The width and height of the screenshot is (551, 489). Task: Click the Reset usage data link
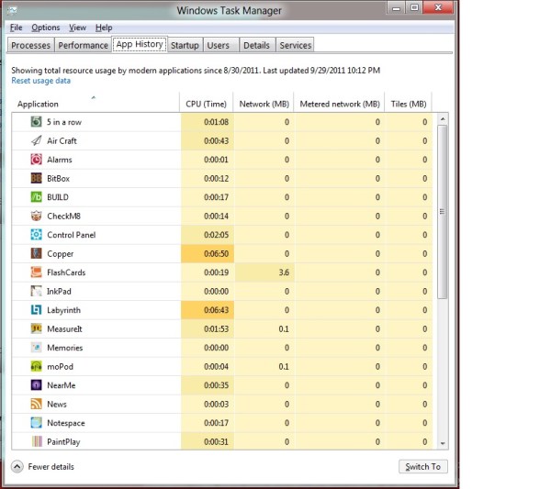[x=40, y=81]
